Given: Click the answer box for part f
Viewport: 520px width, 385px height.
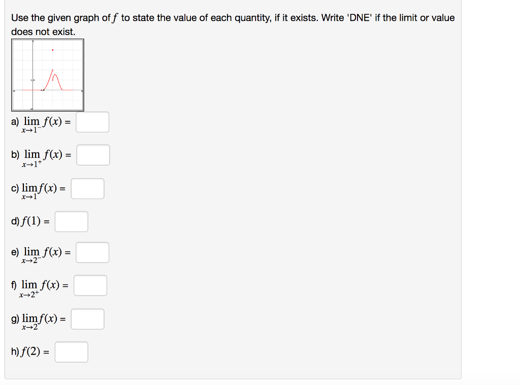Looking at the screenshot, I should (x=90, y=285).
